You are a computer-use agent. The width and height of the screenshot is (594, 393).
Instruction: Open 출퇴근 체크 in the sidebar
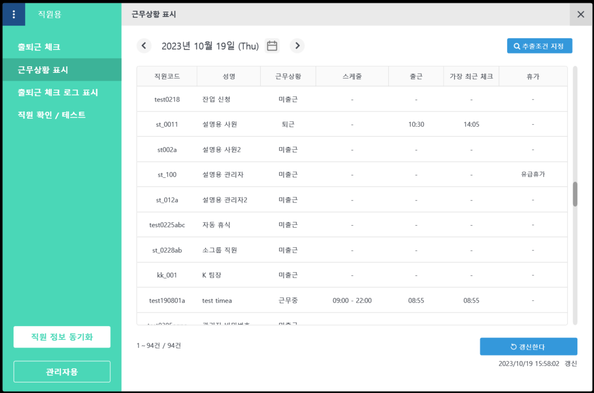pos(39,47)
